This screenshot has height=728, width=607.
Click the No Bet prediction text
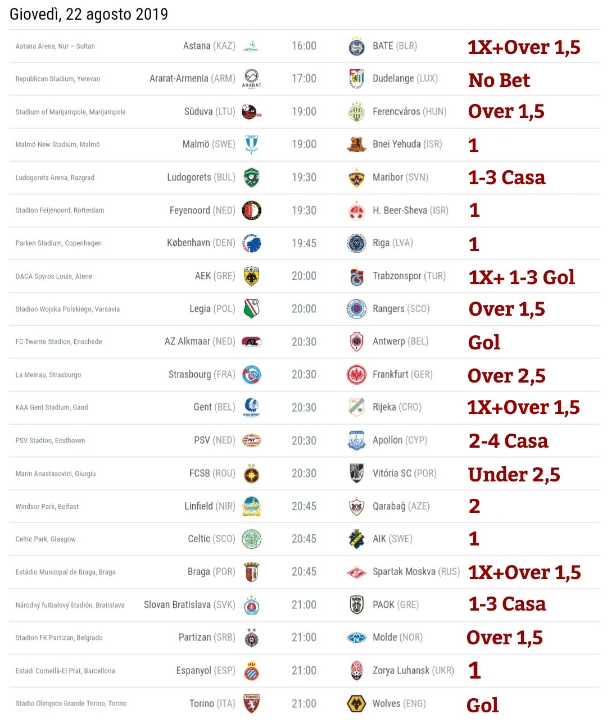tap(499, 80)
